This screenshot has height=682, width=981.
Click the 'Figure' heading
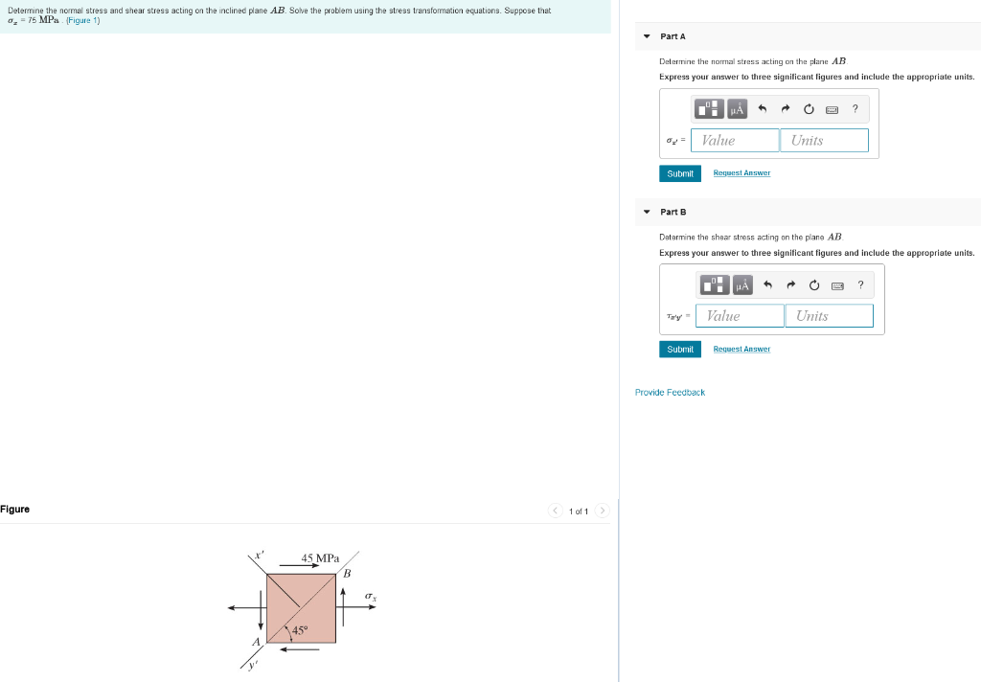pyautogui.click(x=15, y=510)
